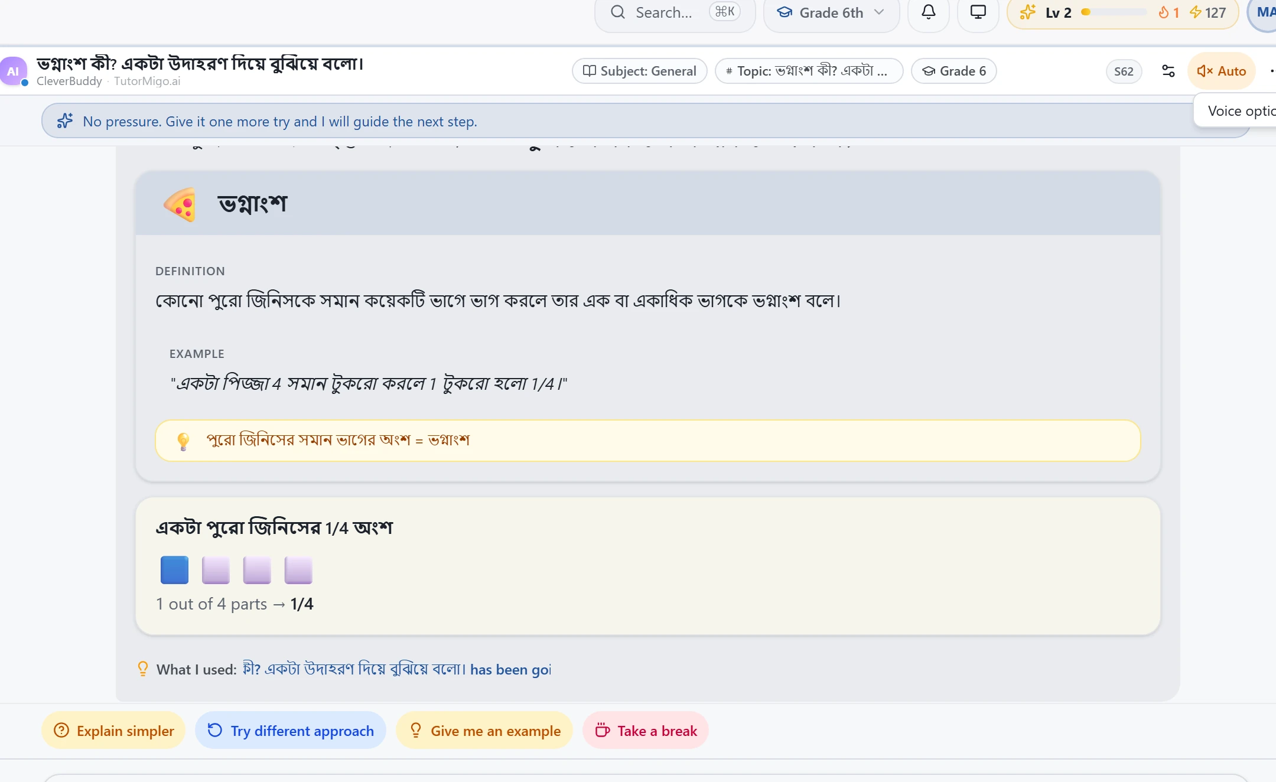Screen dimensions: 1276x782
Task: Click the Grade 6 chip
Action: (x=953, y=71)
